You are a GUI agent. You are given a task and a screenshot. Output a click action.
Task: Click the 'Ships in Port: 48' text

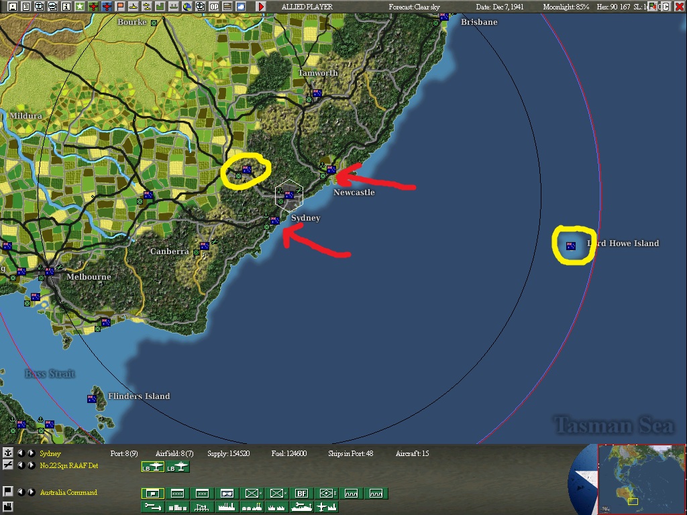[350, 453]
